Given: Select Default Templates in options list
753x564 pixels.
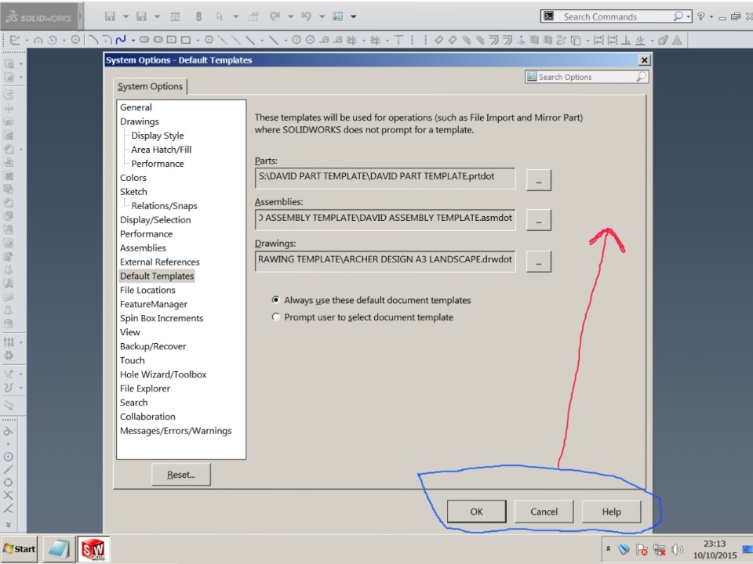Looking at the screenshot, I should coord(157,276).
